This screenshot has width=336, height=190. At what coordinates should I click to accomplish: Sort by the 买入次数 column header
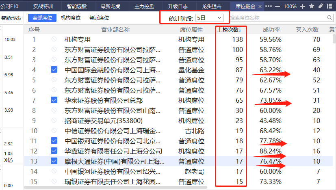[307, 30]
